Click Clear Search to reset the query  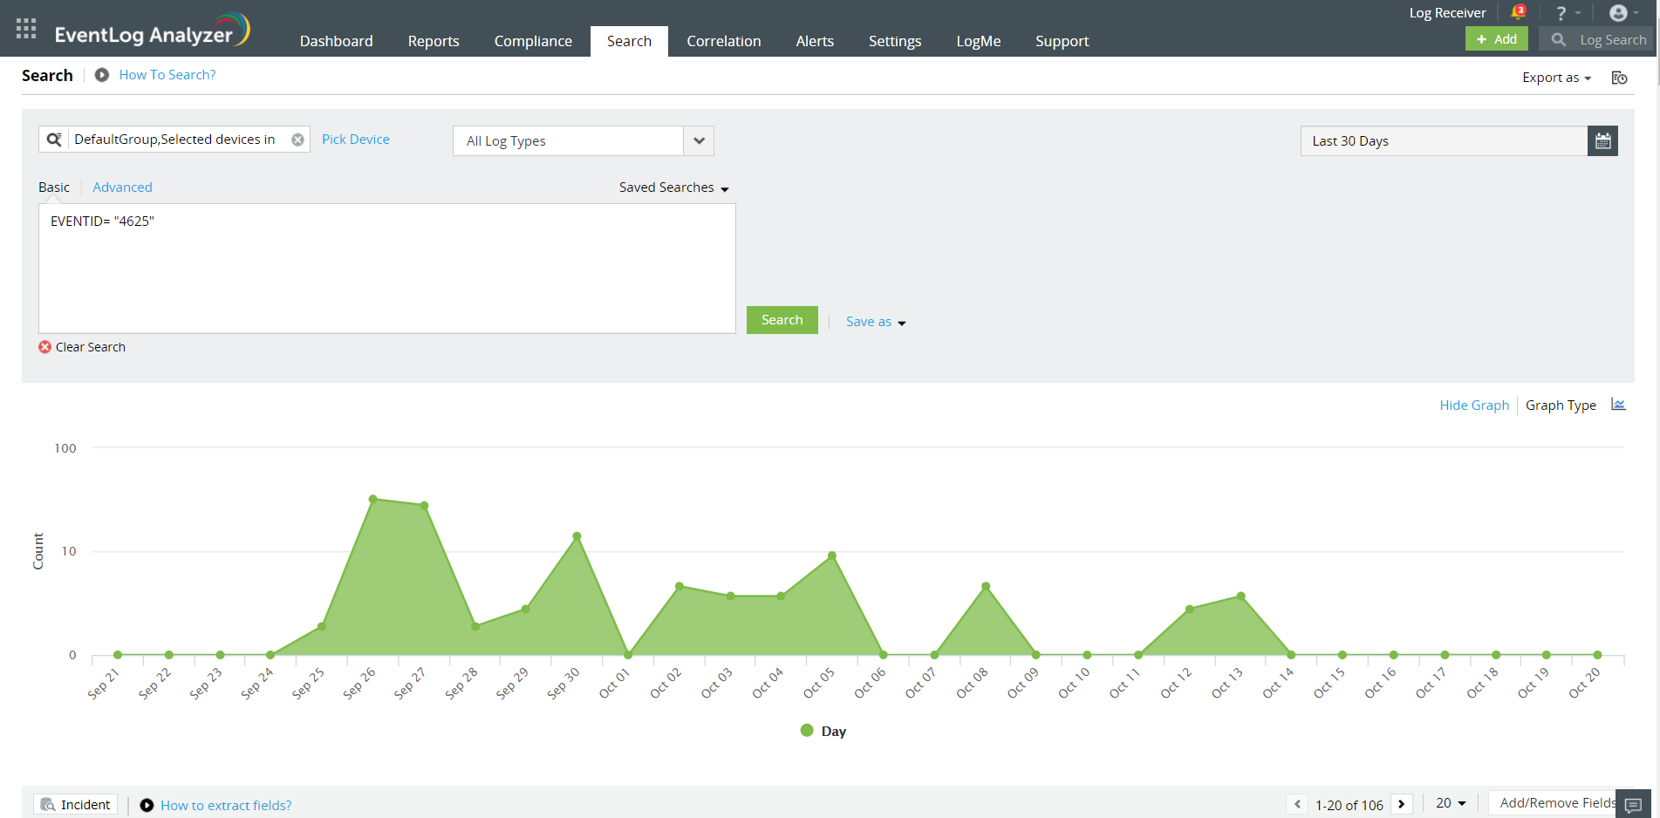click(x=81, y=346)
